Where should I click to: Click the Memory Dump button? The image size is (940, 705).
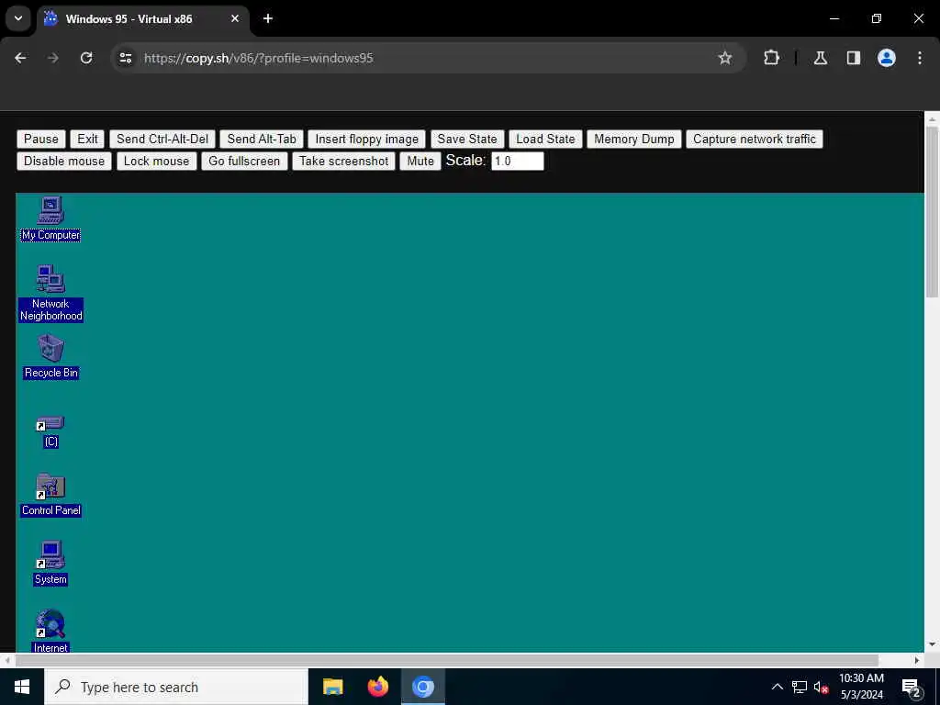pyautogui.click(x=633, y=140)
